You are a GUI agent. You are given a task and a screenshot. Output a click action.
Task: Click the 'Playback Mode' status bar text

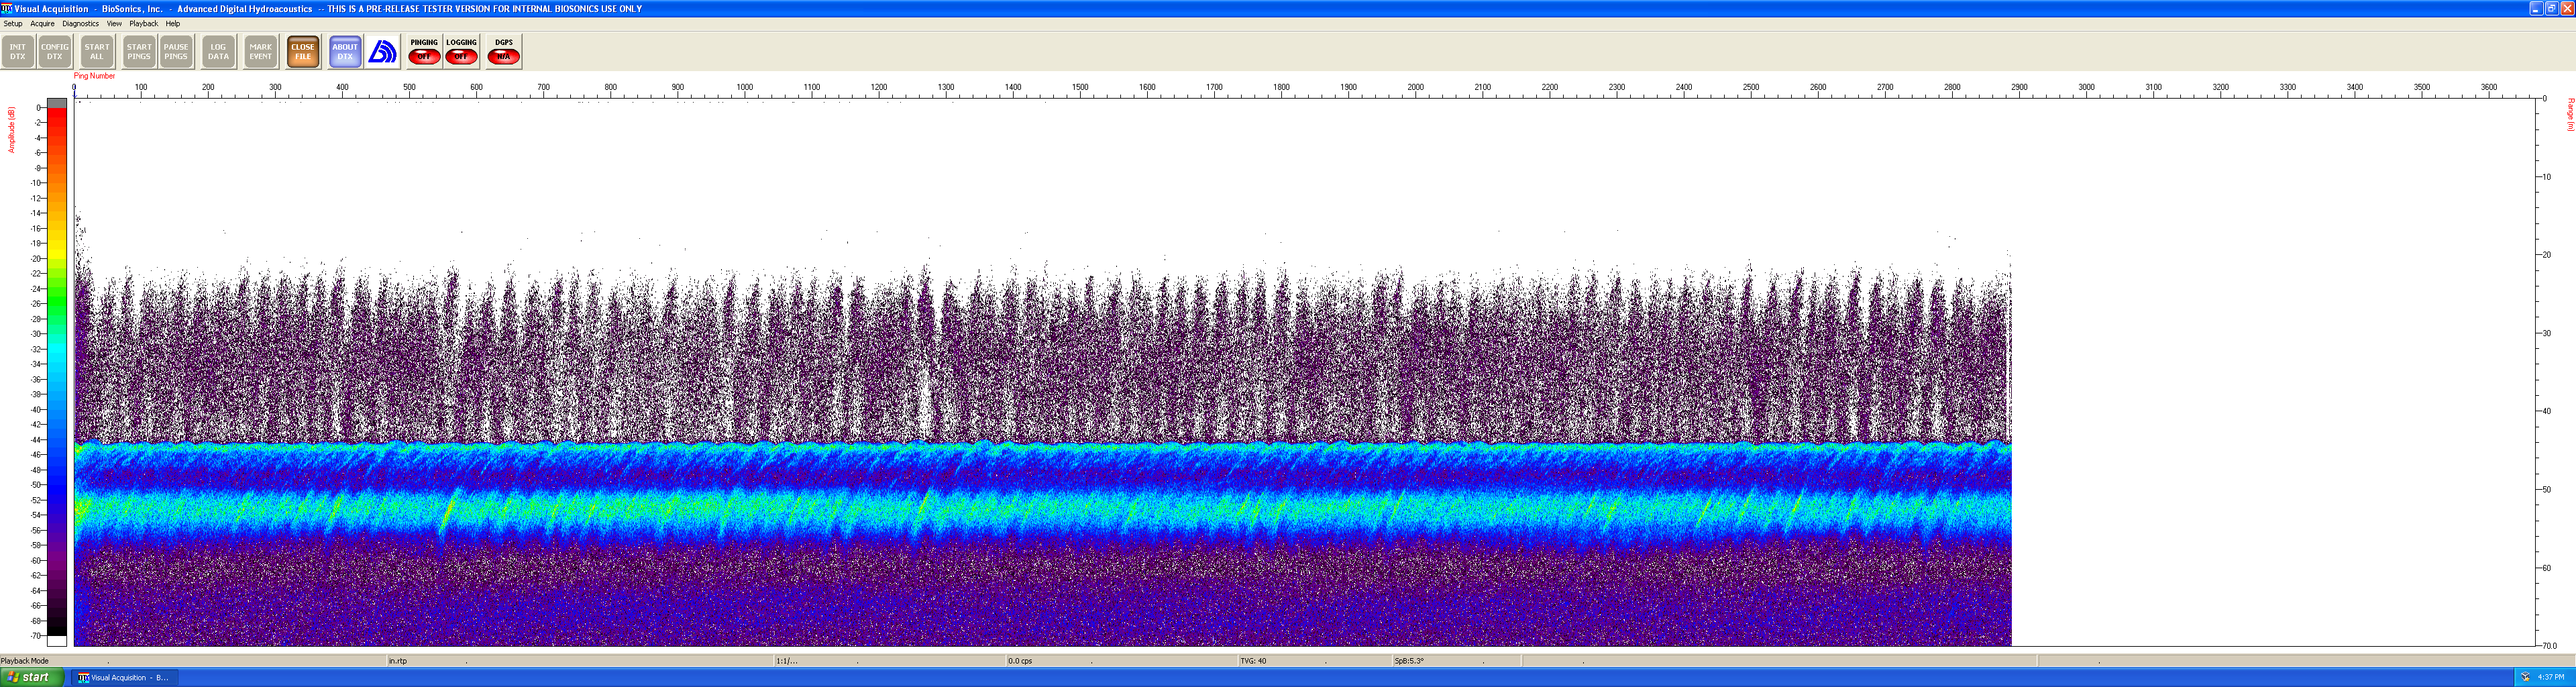coord(25,661)
